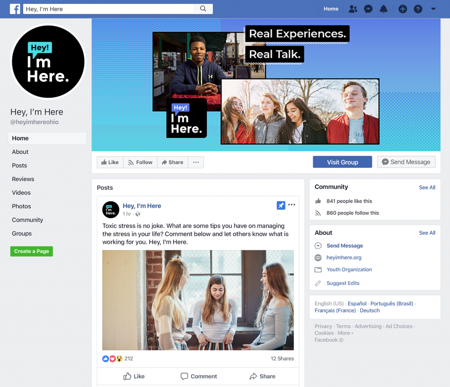
Task: View the 212 reactions count
Action: coord(129,358)
